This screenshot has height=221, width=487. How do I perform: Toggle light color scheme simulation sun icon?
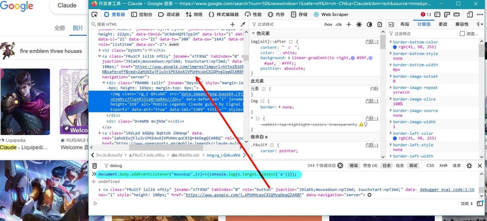pyautogui.click(x=359, y=24)
